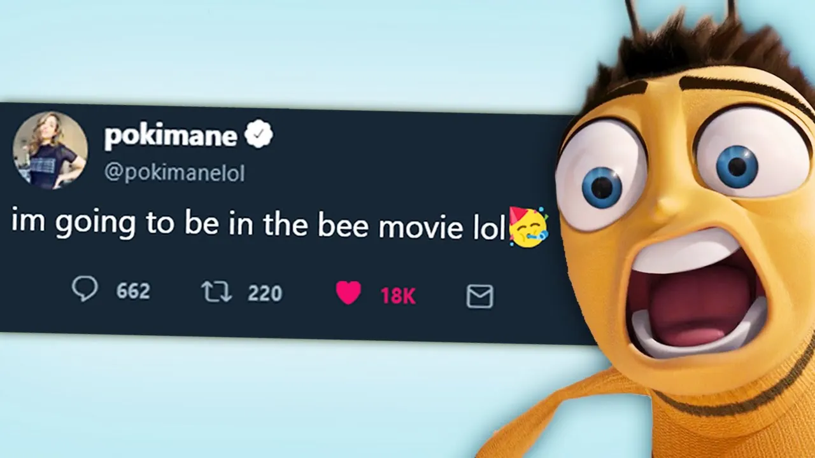815x458 pixels.
Task: Open the pokimane display name
Action: (x=171, y=134)
